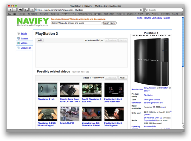The image size is (191, 141).
Task: Open Classic Game Room HD thumbnail
Action: click(x=70, y=90)
